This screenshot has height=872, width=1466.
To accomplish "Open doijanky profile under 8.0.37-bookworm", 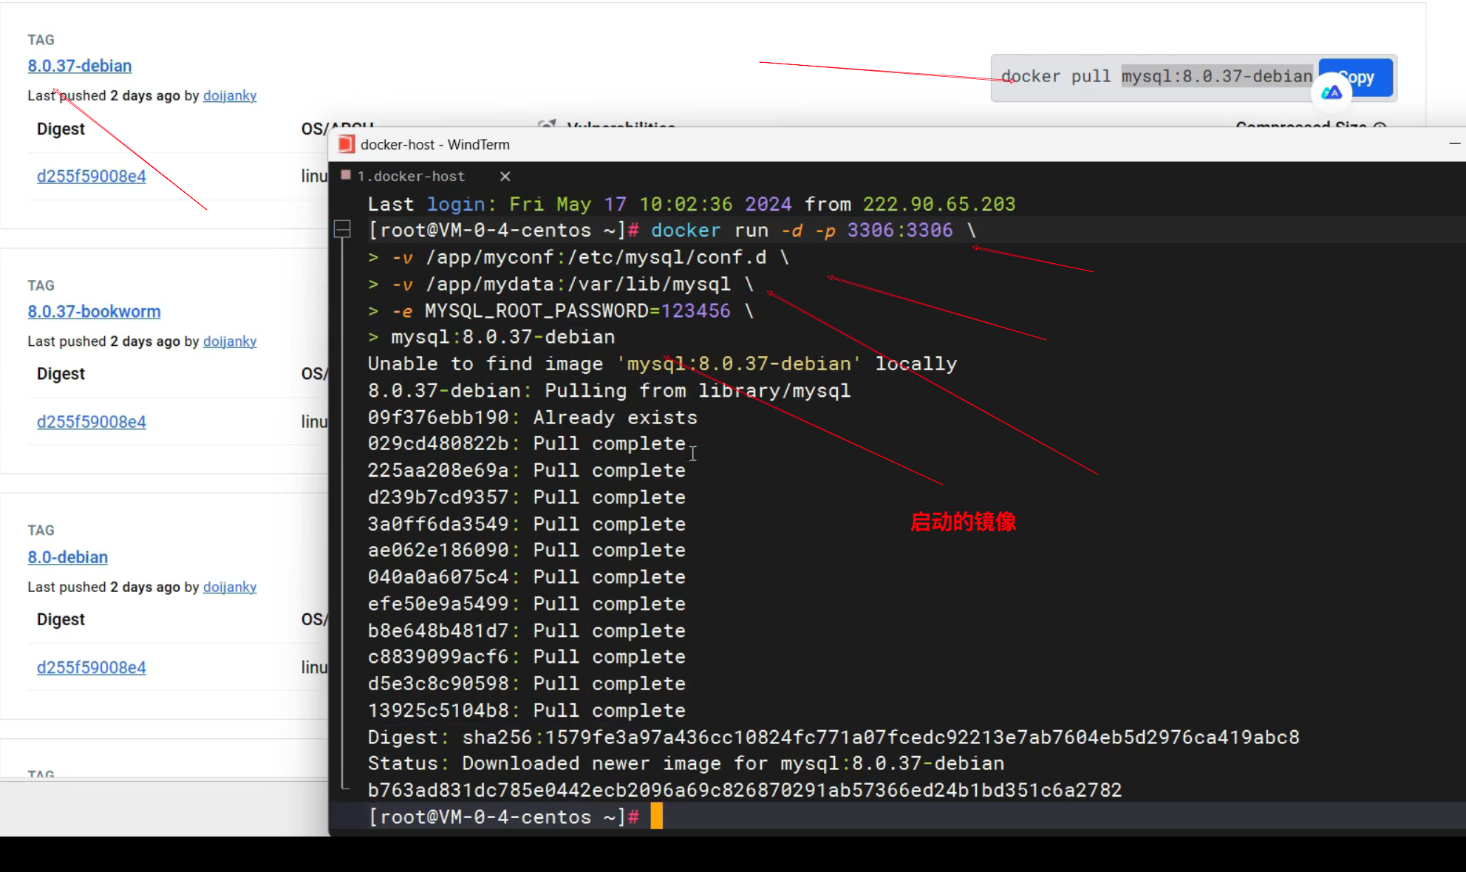I will click(230, 341).
